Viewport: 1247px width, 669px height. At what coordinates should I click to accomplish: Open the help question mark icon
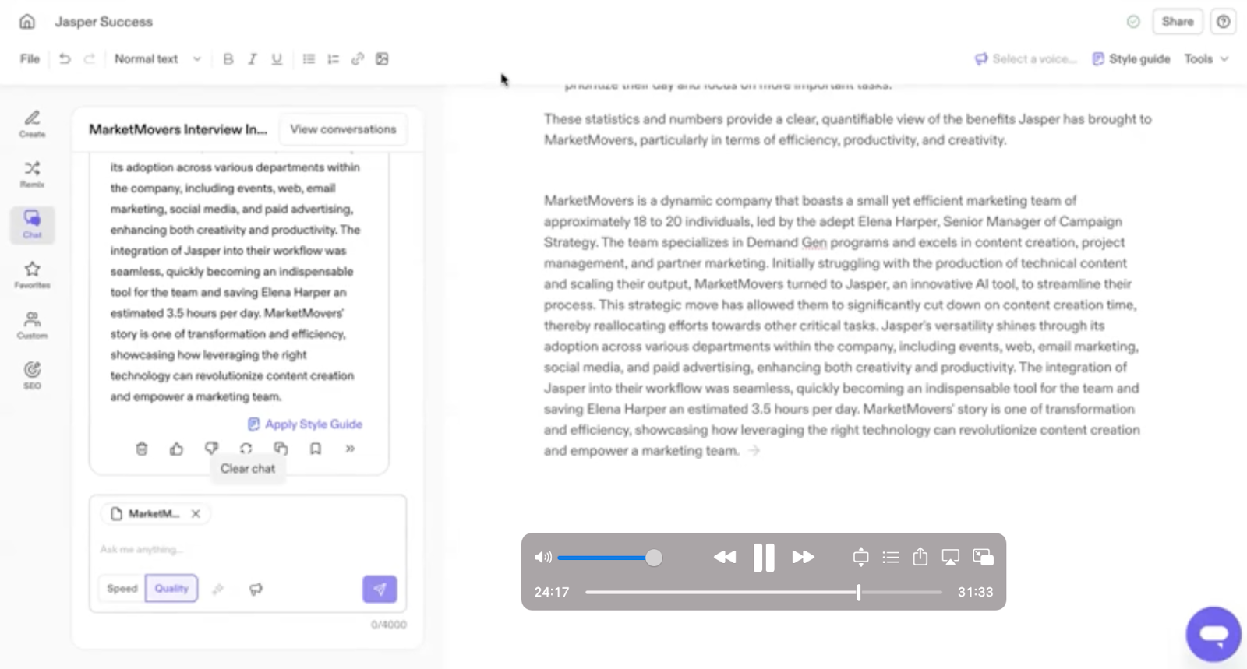[x=1223, y=22]
